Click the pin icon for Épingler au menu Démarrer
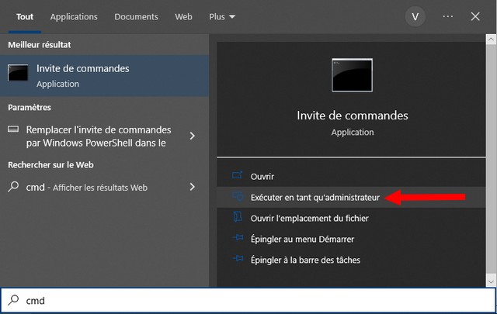 pyautogui.click(x=238, y=240)
